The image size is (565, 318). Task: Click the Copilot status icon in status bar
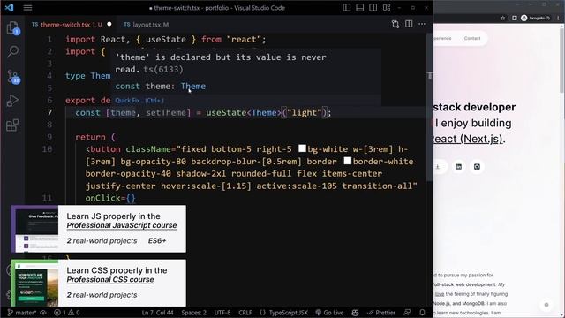click(x=355, y=313)
